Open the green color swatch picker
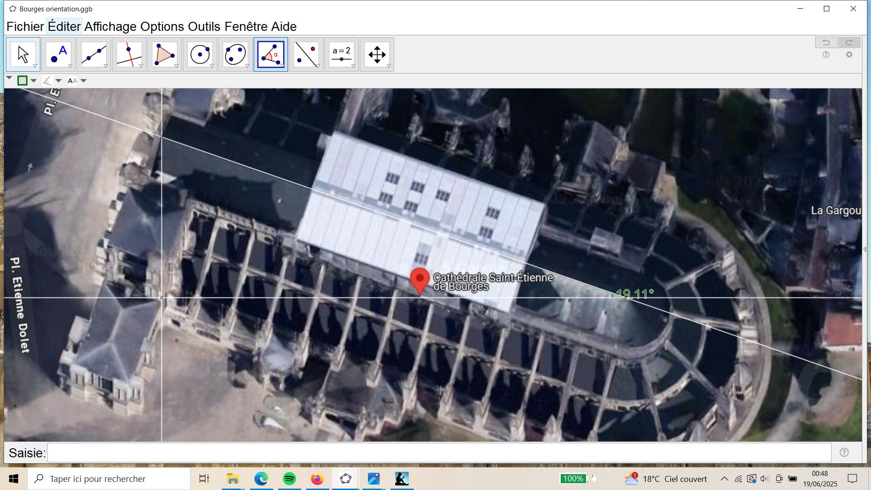The image size is (871, 490). click(22, 81)
